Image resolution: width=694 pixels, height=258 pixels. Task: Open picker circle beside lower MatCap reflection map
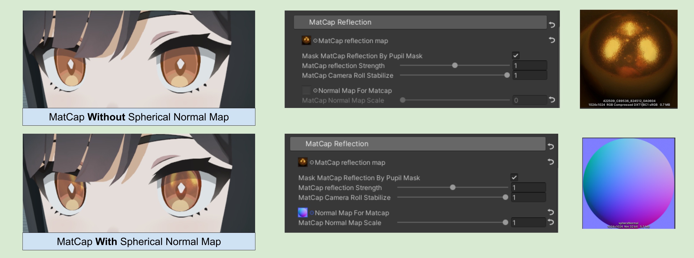coord(312,162)
